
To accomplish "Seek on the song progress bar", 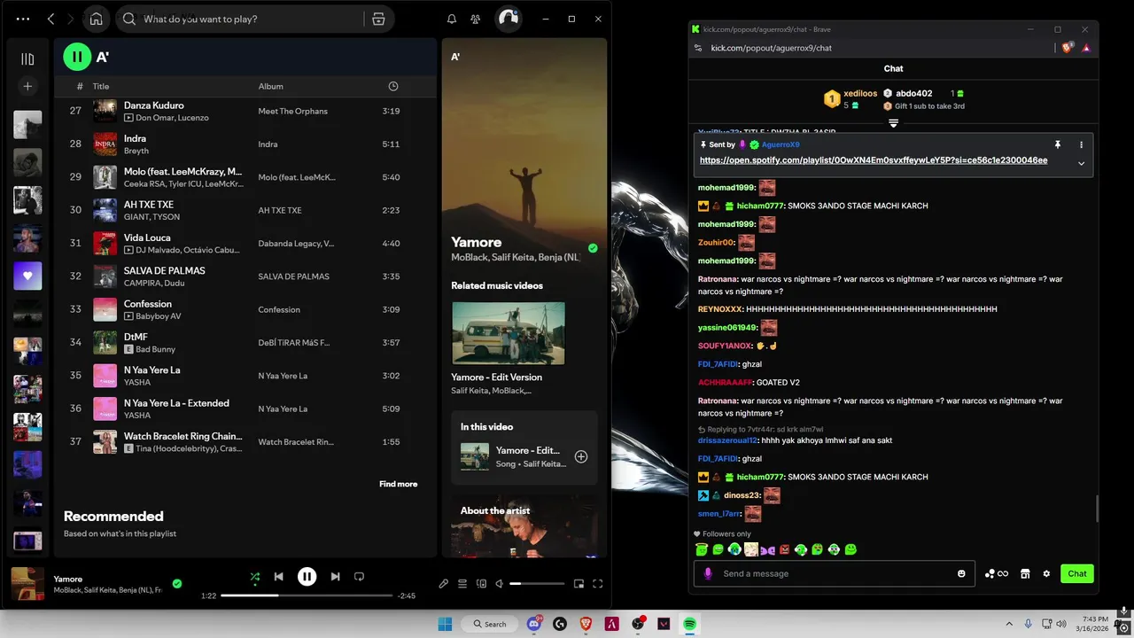I will click(x=306, y=595).
